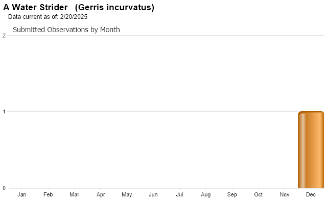Viewport: 327px width, 199px height.
Task: Click the y-axis value 1
Action: coord(4,112)
